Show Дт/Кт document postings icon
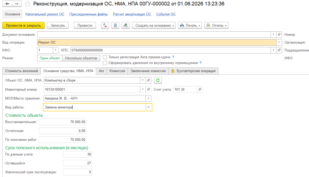Viewport: 309px width, 177px height. (105, 25)
